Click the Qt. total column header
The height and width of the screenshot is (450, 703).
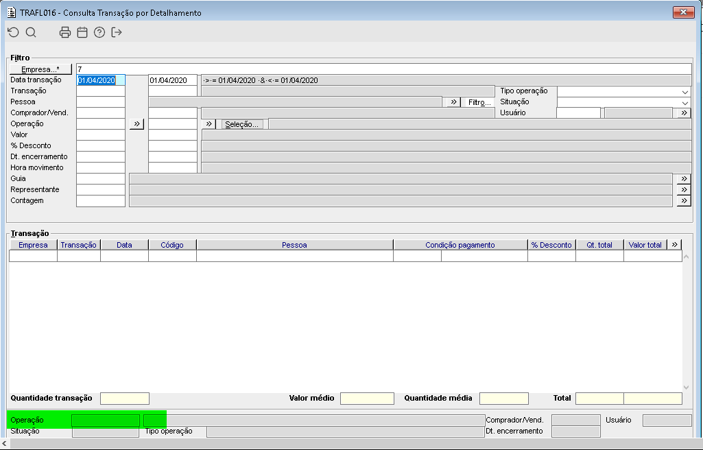599,245
